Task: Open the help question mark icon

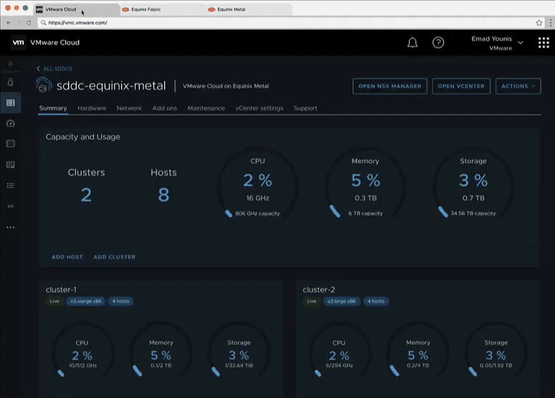Action: [x=438, y=42]
